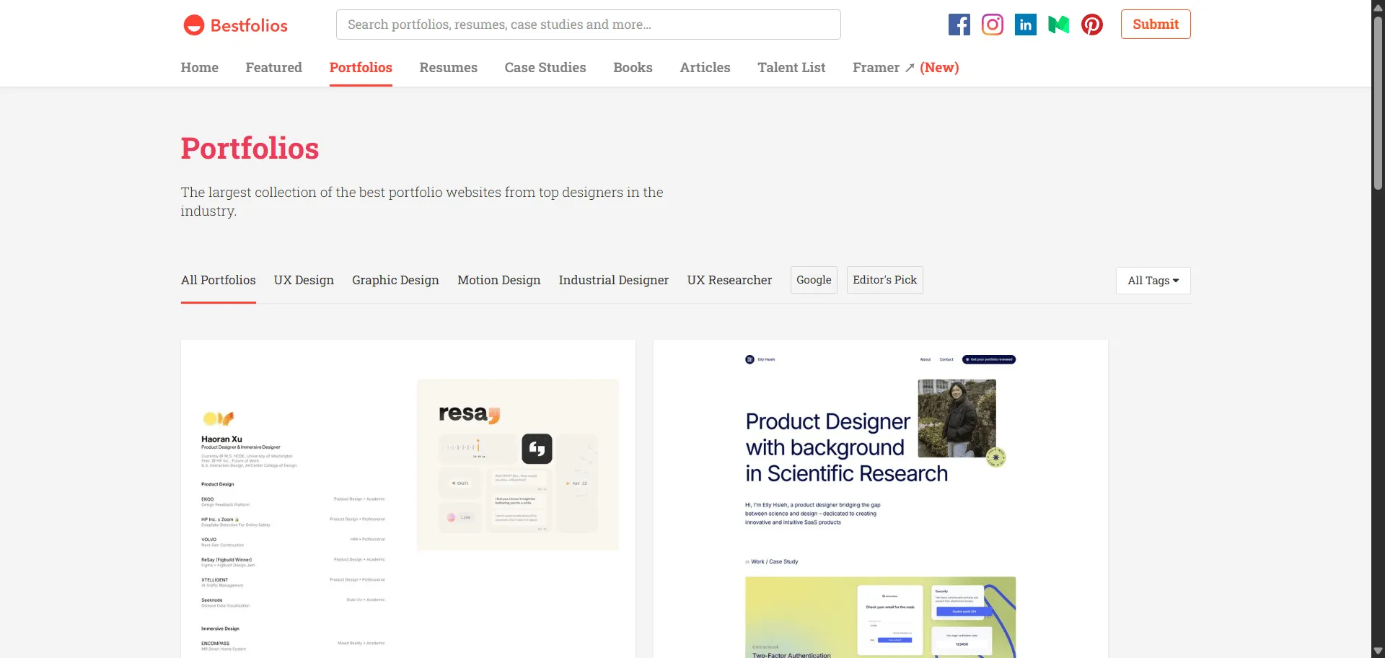
Task: Open the Bestfolios Facebook page
Action: click(959, 24)
